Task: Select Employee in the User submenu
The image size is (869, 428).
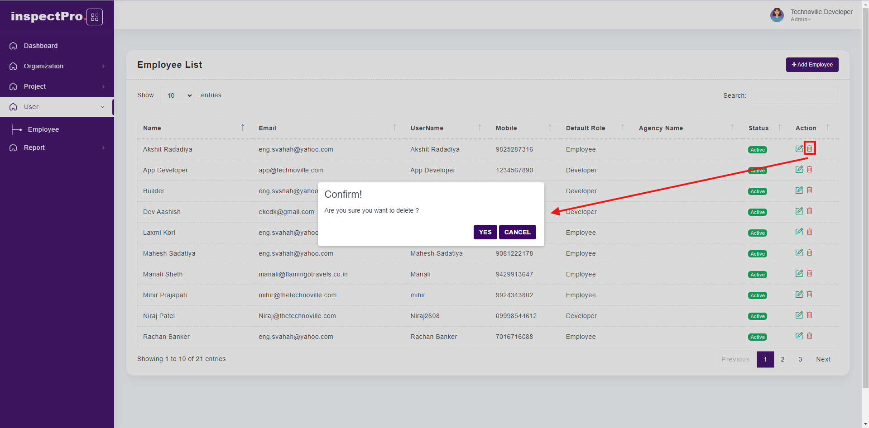Action: pyautogui.click(x=43, y=129)
